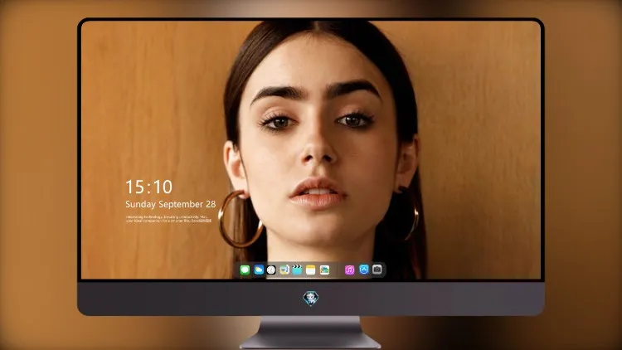Click the left gold hoop earring on wallpaper
Image resolution: width=622 pixels, height=350 pixels.
pyautogui.click(x=240, y=219)
